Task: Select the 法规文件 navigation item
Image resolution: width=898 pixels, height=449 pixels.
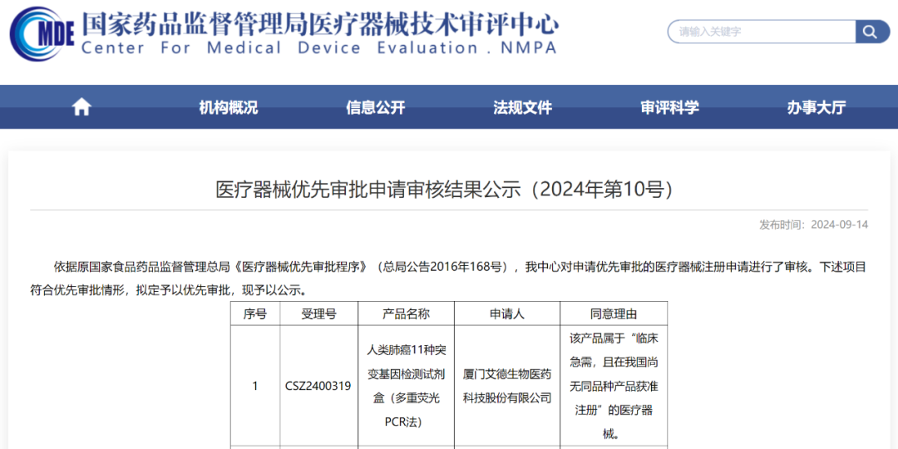Action: click(522, 107)
